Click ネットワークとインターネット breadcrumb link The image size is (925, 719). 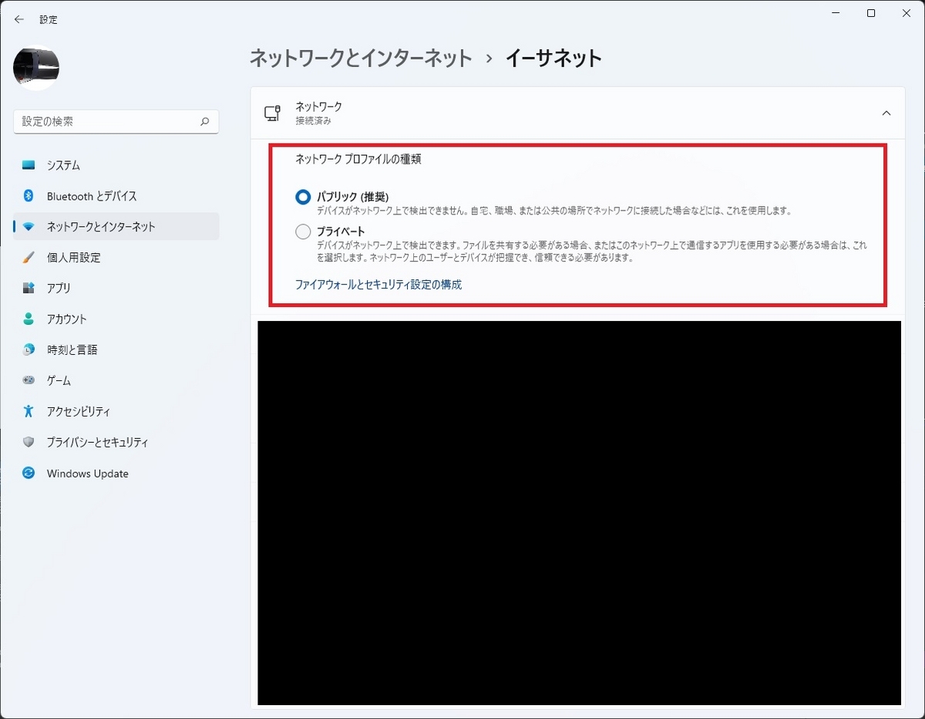click(x=361, y=58)
